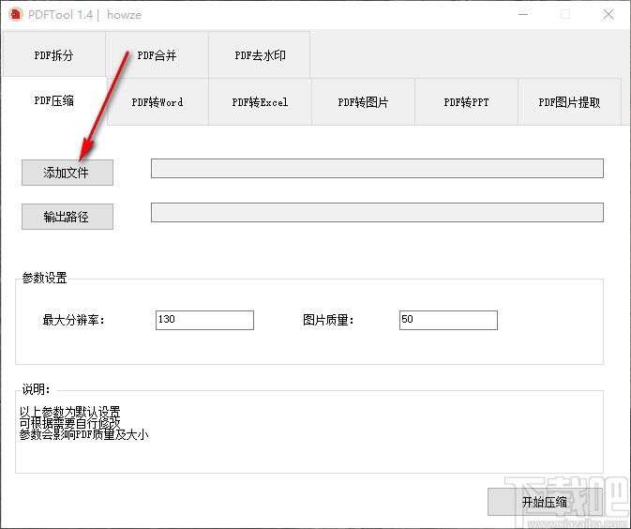
Task: Switch to the PDF图片提取 tab
Action: [x=569, y=102]
